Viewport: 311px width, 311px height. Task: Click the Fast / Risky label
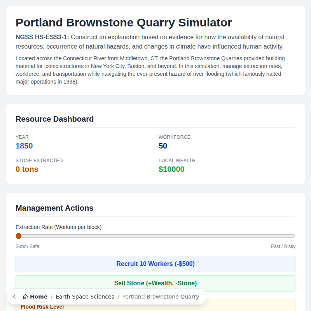pos(284,246)
